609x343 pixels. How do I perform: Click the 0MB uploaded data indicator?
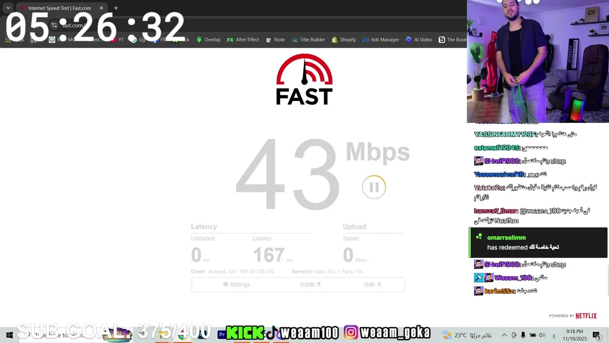(x=373, y=284)
